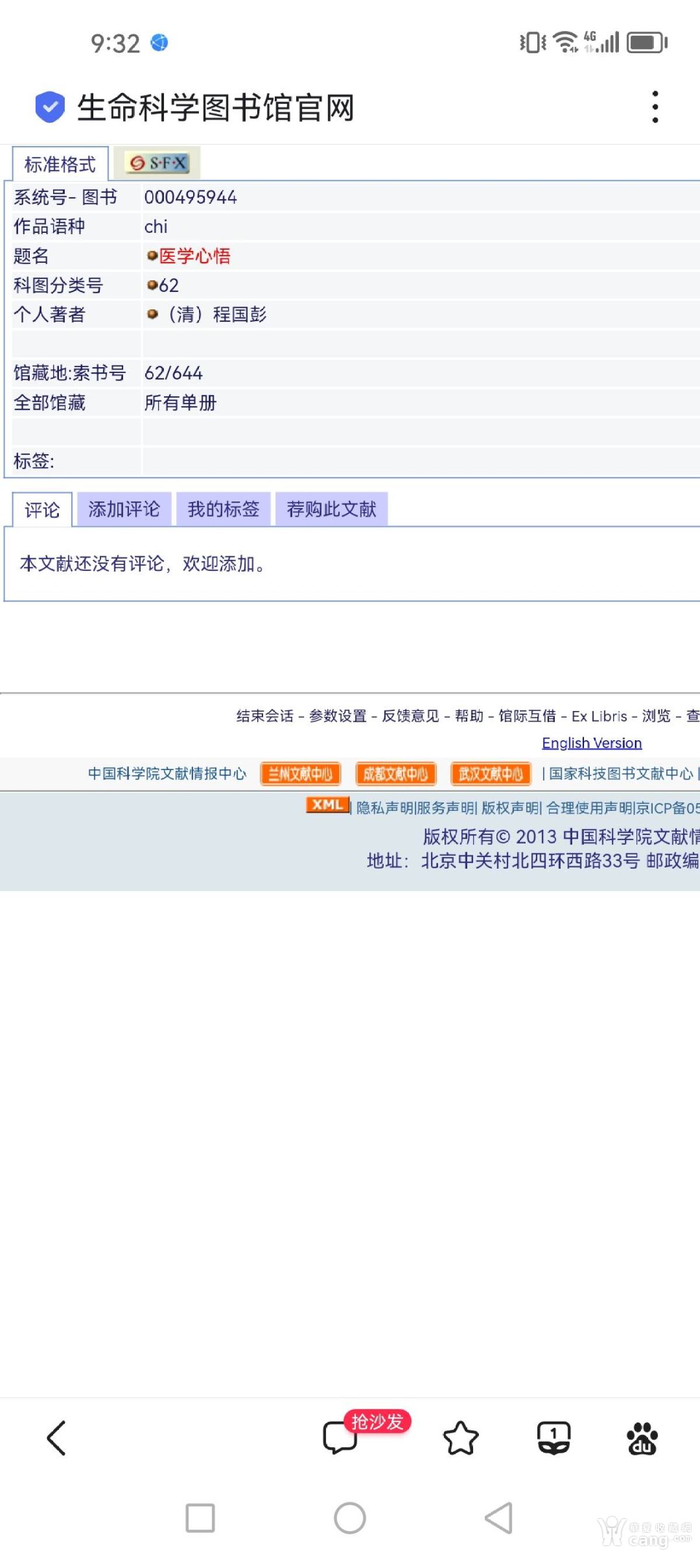The height and width of the screenshot is (1557, 700).
Task: Switch to the 标准格式 tab
Action: tap(60, 164)
